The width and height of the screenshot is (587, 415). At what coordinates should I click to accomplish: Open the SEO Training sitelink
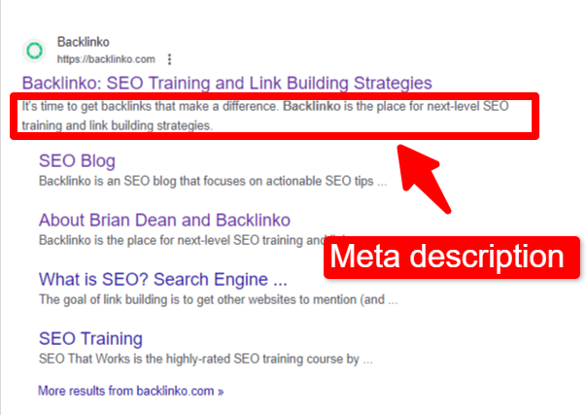click(x=90, y=338)
